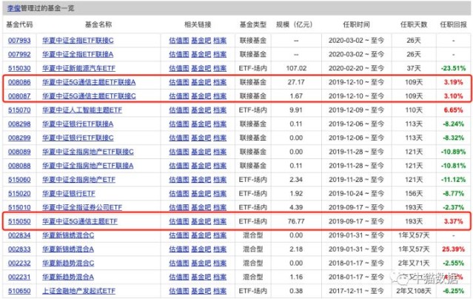Open 华夏中证全指ETF联接A fund page
Screen dimensions: 473x299
pos(78,54)
